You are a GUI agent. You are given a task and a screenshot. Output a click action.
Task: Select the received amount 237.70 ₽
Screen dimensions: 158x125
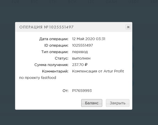pos(80,65)
